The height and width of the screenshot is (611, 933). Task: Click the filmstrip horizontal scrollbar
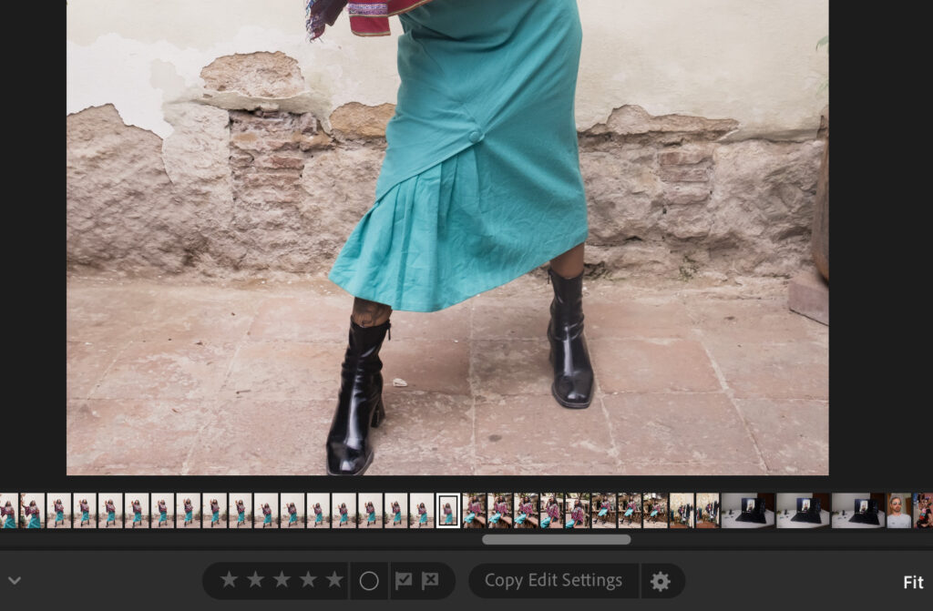(x=556, y=539)
